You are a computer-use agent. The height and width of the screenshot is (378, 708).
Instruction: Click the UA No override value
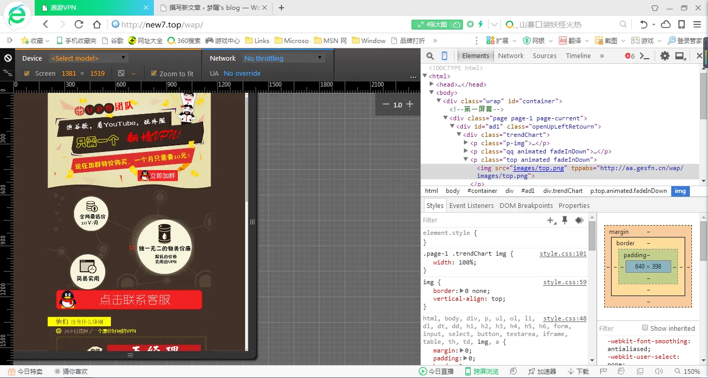click(242, 73)
